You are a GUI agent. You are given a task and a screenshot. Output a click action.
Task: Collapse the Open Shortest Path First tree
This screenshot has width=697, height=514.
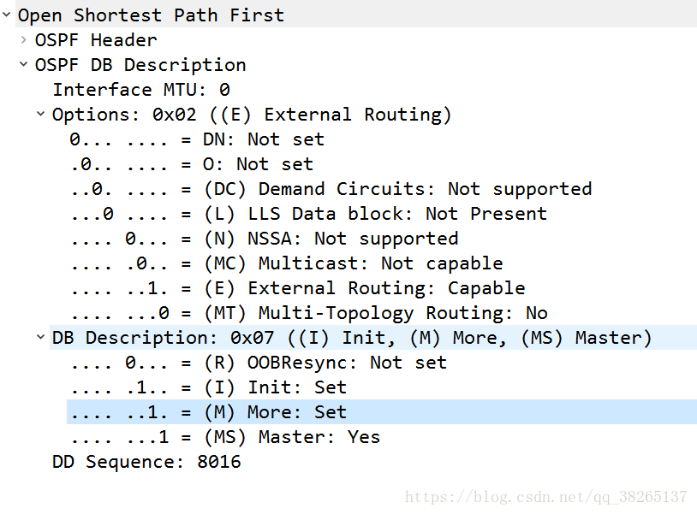[x=7, y=15]
